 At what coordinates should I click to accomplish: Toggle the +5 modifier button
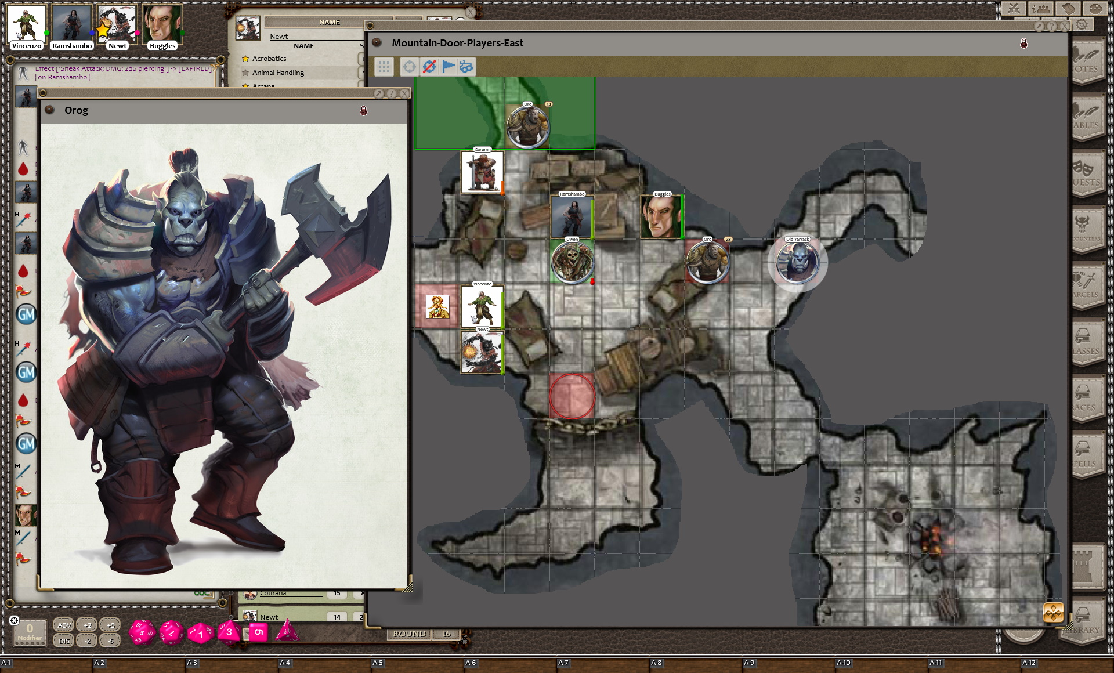point(110,625)
